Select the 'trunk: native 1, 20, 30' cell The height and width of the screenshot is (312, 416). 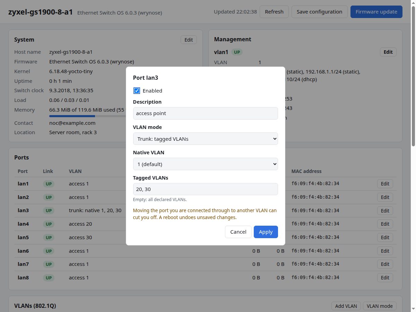pos(95,210)
